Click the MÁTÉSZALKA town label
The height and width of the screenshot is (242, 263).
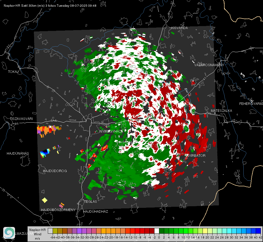tap(221, 111)
